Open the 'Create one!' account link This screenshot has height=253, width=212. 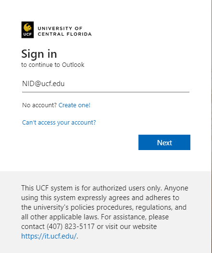coord(75,105)
